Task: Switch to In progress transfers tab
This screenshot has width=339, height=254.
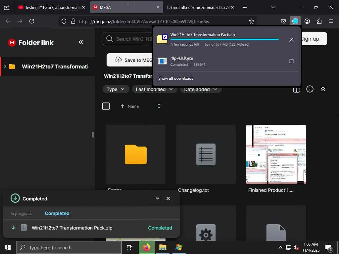Action: 21,214
